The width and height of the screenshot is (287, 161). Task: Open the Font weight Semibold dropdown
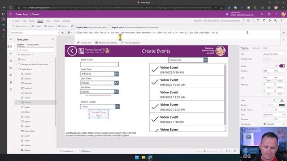pyautogui.click(x=274, y=124)
